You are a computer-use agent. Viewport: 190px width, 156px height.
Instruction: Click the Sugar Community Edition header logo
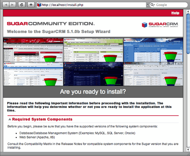51,24
